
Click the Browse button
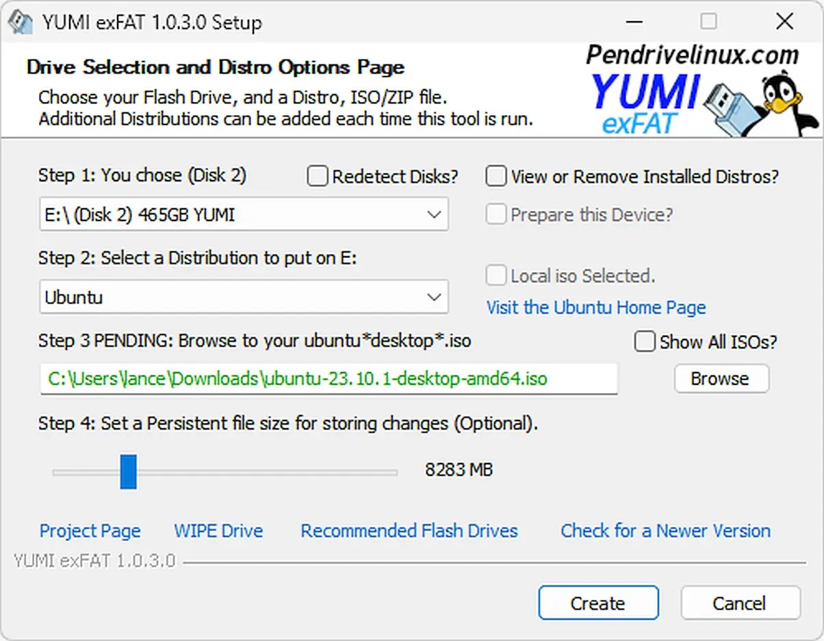721,378
